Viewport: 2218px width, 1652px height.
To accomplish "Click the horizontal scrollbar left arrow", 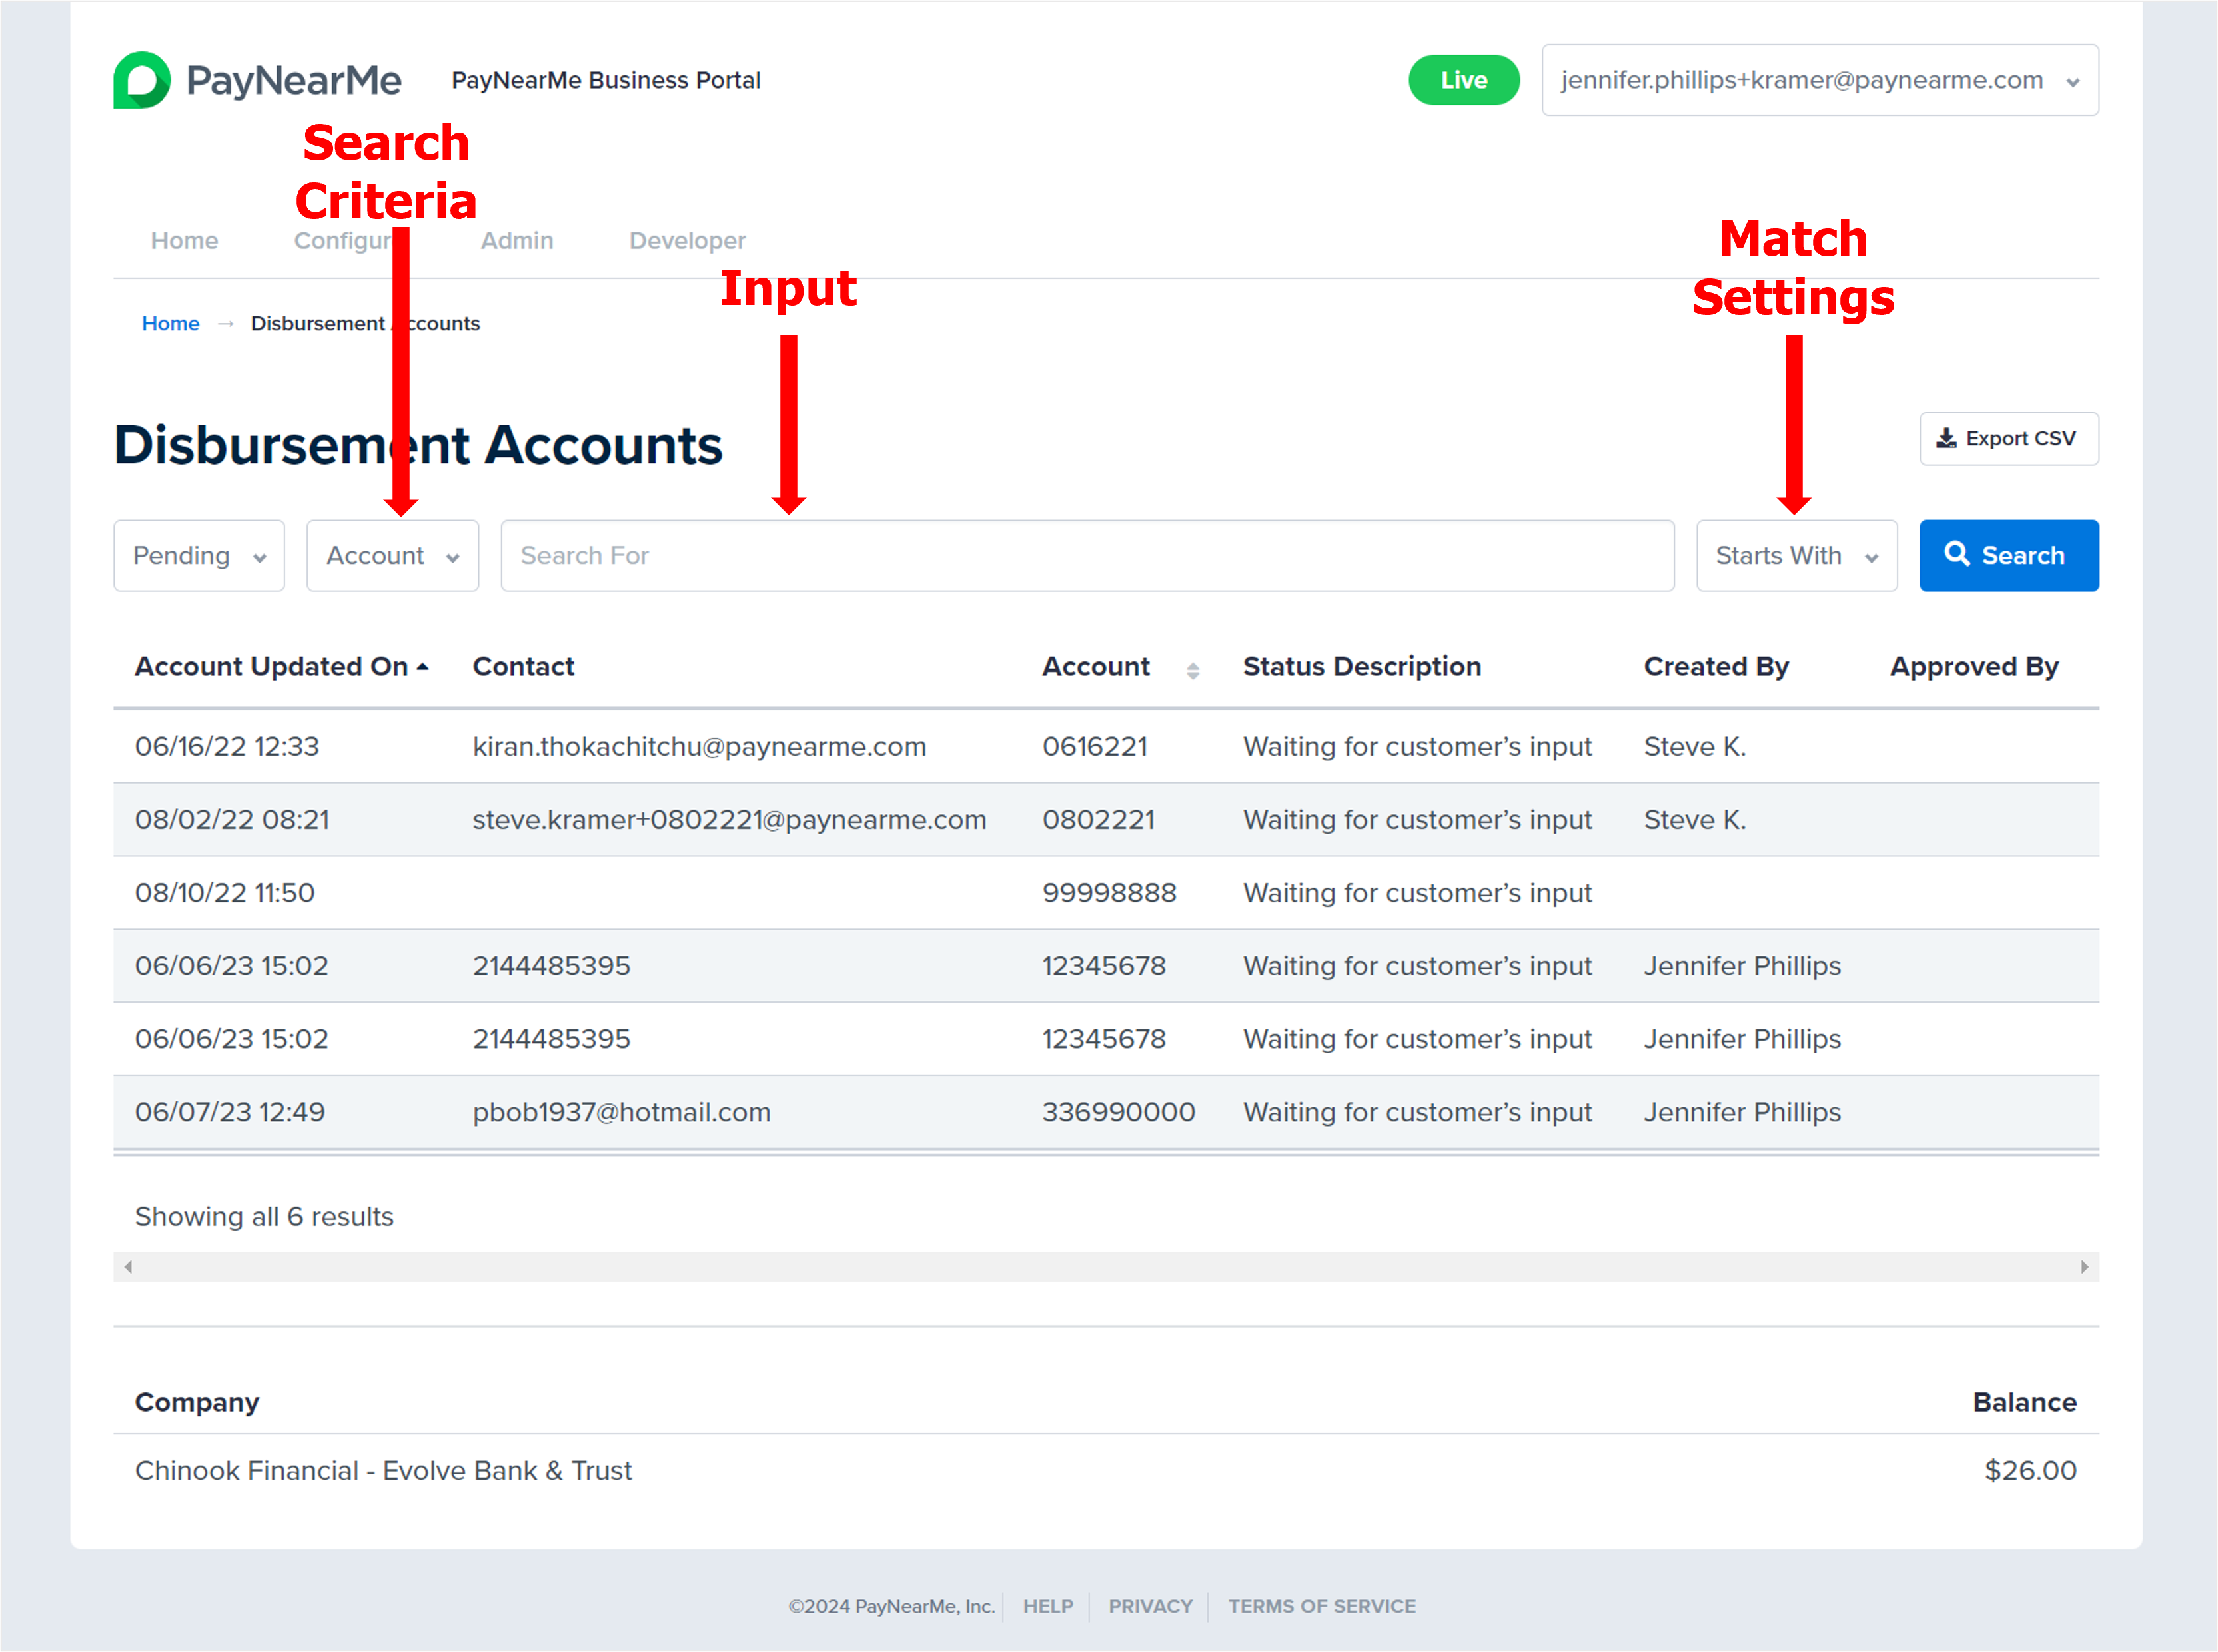I will tap(128, 1267).
